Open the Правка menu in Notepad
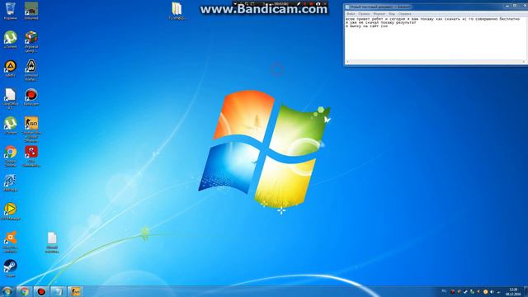 (364, 14)
